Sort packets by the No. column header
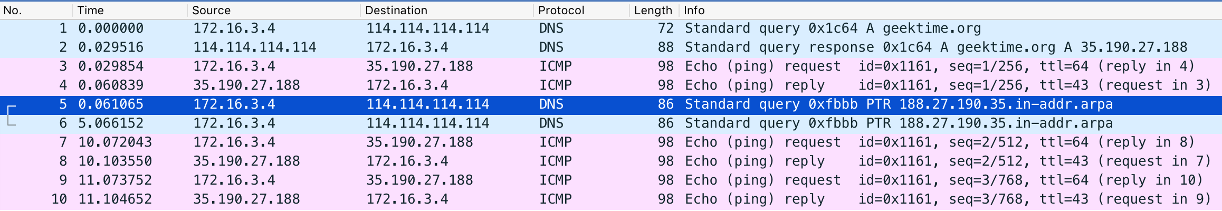 13,10
